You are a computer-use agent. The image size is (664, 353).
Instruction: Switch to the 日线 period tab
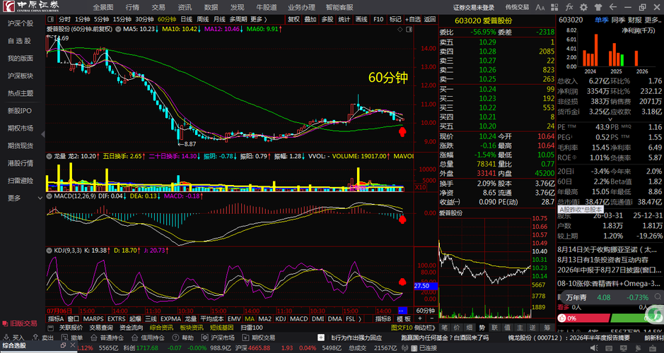coord(186,20)
